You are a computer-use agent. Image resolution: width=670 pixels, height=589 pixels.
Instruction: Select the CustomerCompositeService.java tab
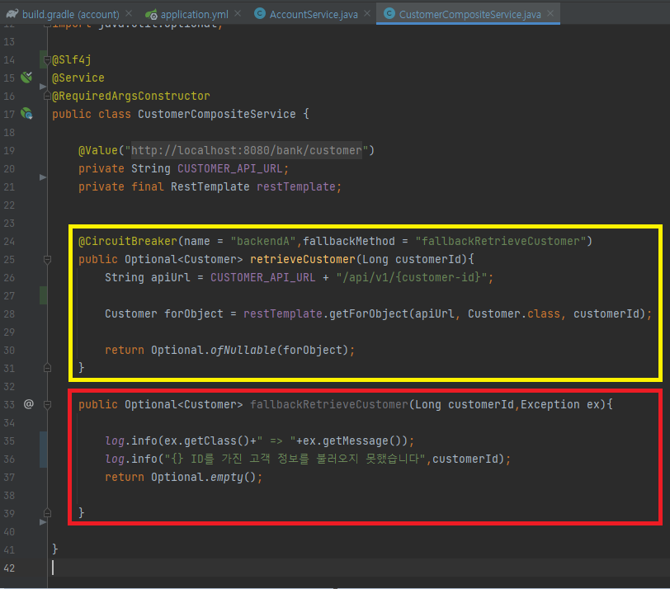click(x=469, y=14)
